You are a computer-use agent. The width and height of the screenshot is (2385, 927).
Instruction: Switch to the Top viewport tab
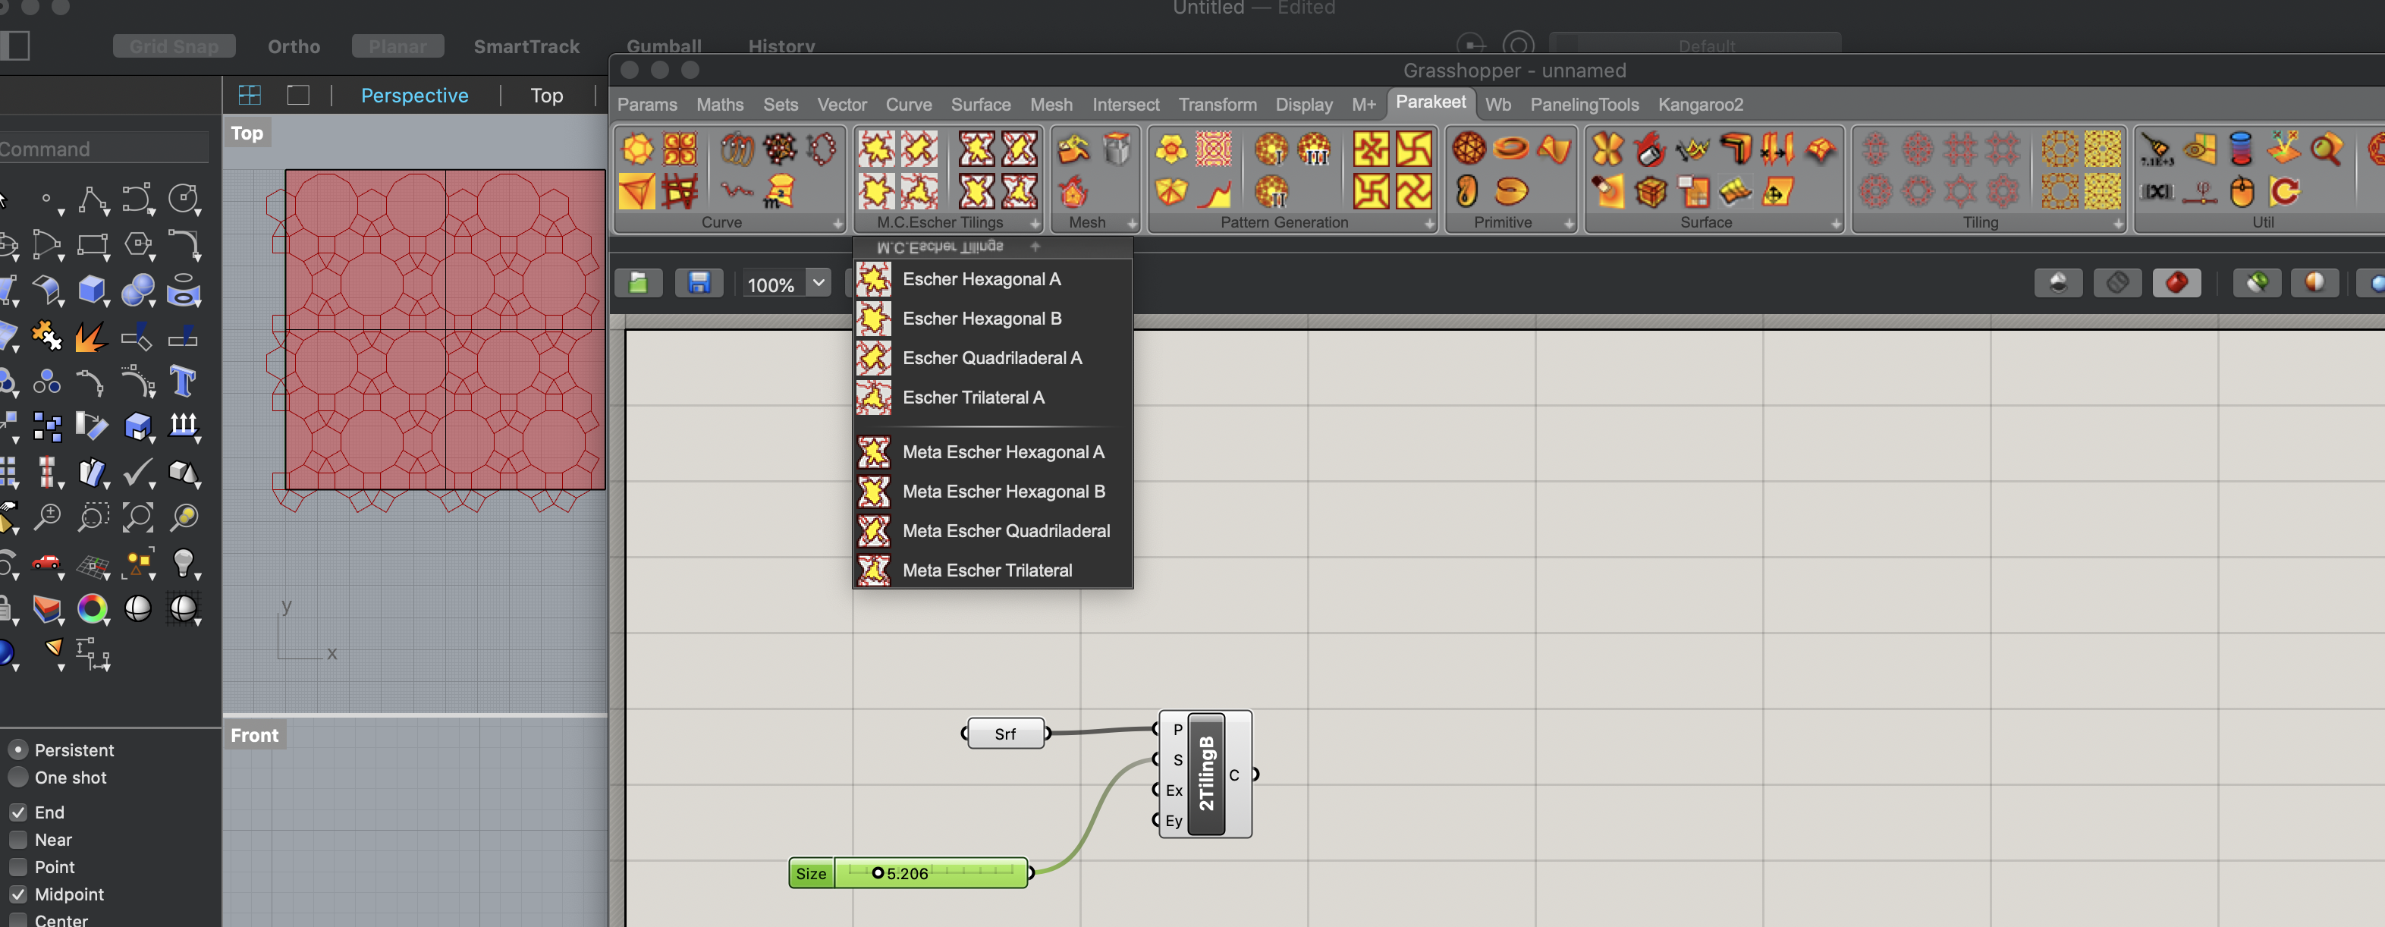pyautogui.click(x=546, y=96)
